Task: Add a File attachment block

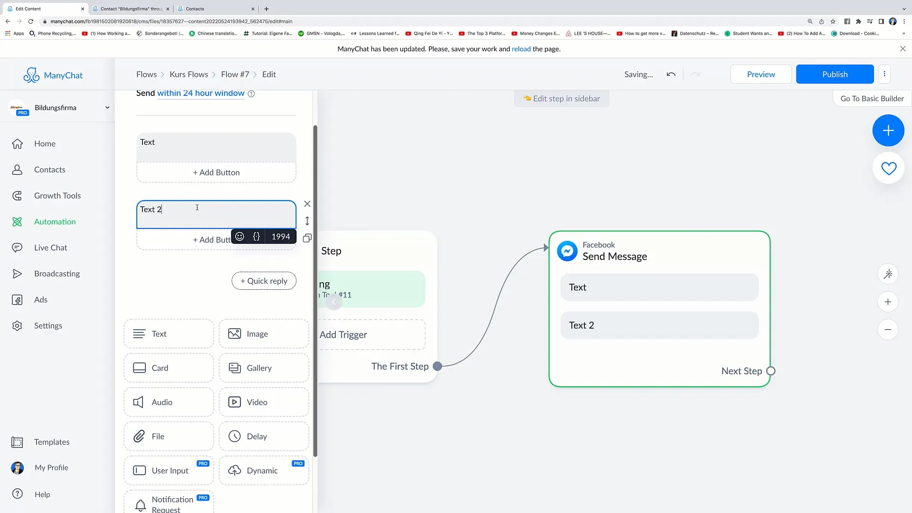Action: click(169, 437)
